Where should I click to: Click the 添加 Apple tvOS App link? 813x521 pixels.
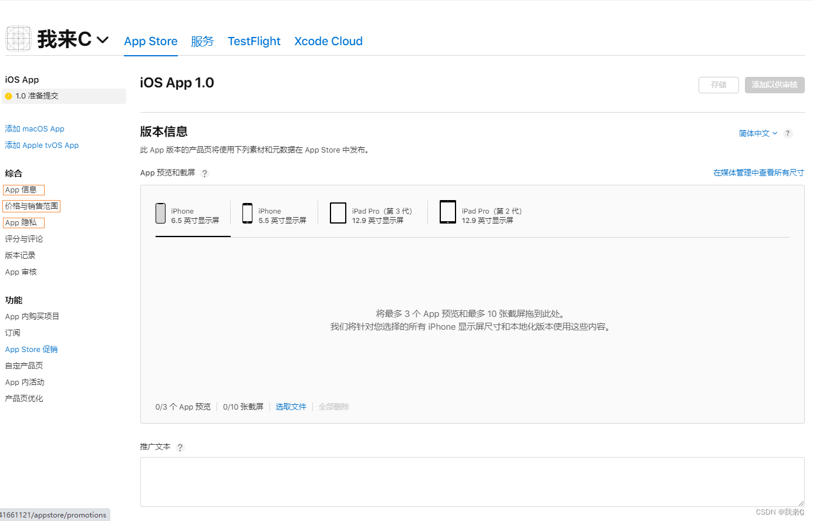coord(42,145)
